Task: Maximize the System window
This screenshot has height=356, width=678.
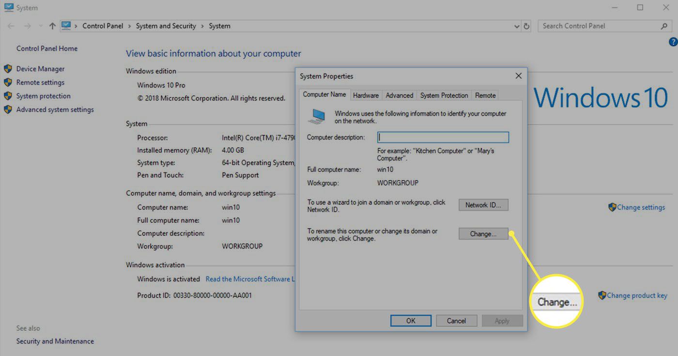Action: [x=640, y=8]
